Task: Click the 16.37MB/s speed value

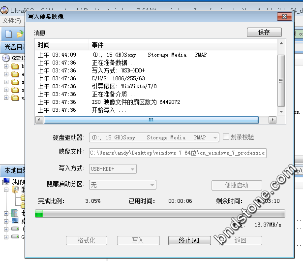Action: pos(268,225)
